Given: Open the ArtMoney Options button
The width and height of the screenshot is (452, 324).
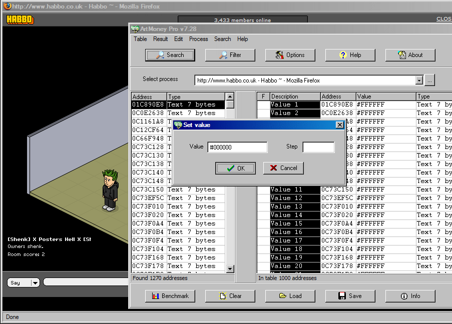Looking at the screenshot, I should pos(290,55).
